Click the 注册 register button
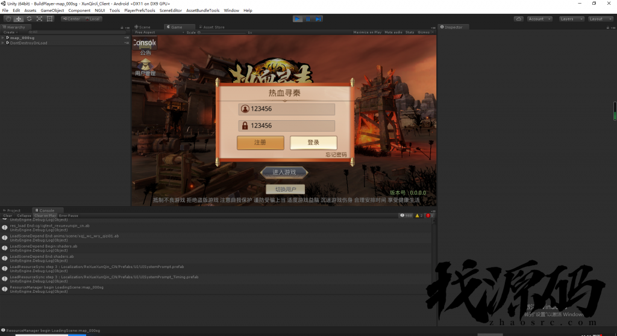Screen dimensions: 617x336 pos(260,142)
